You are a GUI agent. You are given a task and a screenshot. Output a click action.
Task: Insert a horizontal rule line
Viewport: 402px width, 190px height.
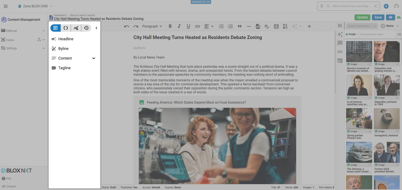[x=249, y=26]
